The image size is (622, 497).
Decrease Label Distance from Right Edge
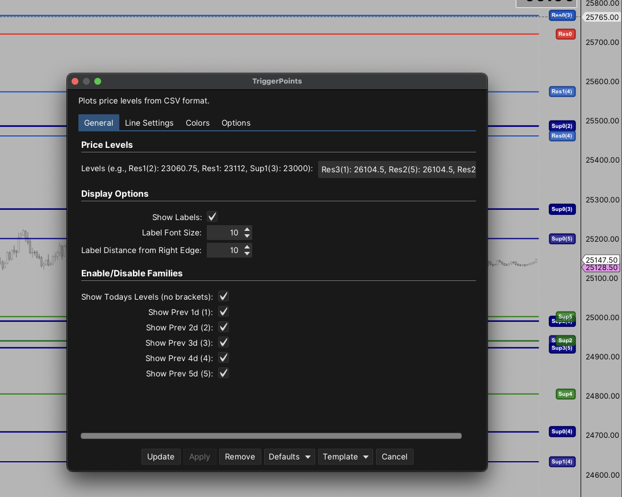click(x=247, y=254)
